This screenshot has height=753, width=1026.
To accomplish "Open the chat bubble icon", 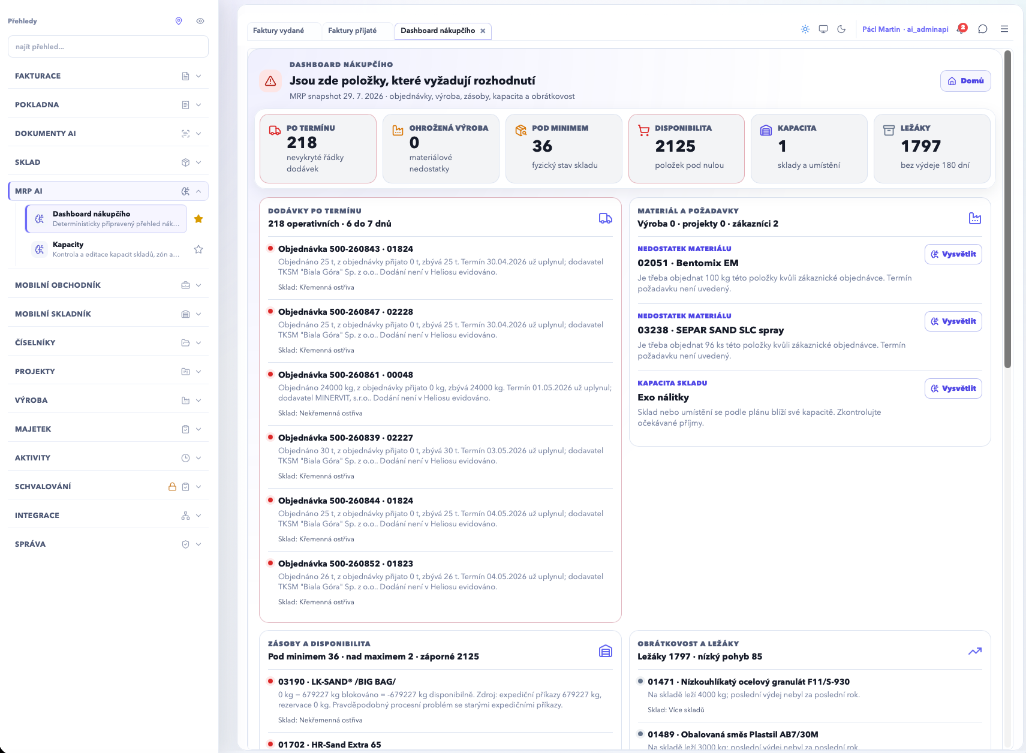I will (x=983, y=29).
